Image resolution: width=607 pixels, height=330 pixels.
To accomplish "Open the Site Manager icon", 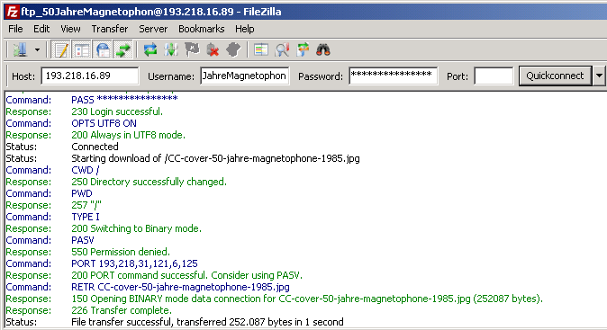I will click(x=20, y=49).
